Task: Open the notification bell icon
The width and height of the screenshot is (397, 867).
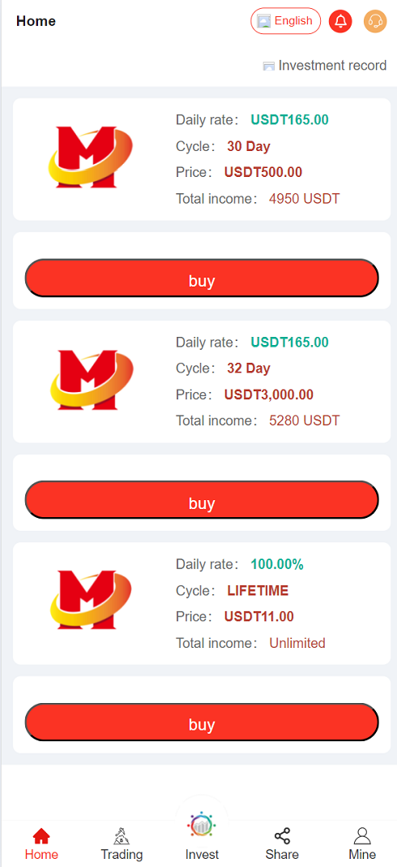Action: point(340,22)
